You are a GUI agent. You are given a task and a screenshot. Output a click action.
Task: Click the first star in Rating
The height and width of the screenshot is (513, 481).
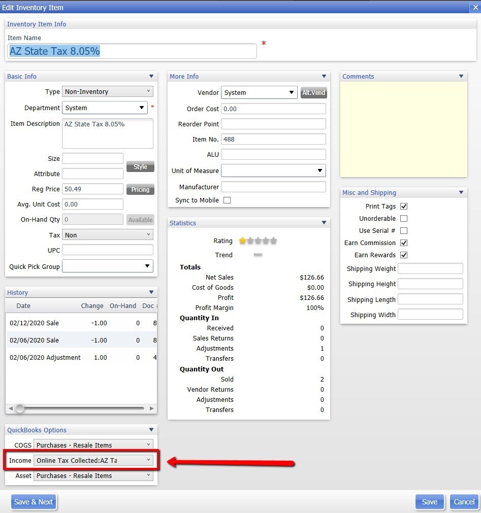point(243,241)
